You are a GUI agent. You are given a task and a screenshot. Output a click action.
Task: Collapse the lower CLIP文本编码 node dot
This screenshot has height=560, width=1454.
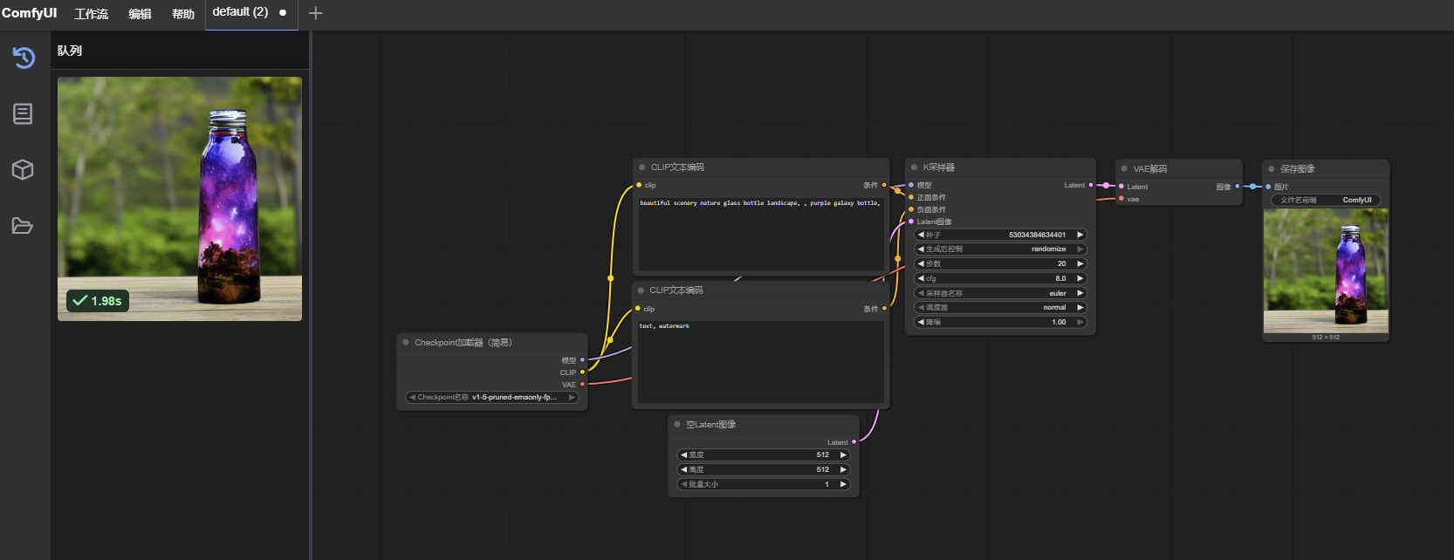(x=641, y=290)
